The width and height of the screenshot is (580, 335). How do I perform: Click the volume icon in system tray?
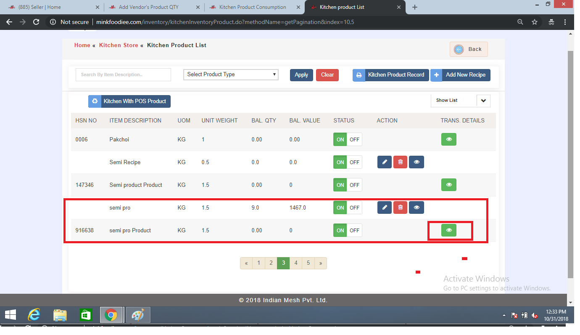[535, 315]
